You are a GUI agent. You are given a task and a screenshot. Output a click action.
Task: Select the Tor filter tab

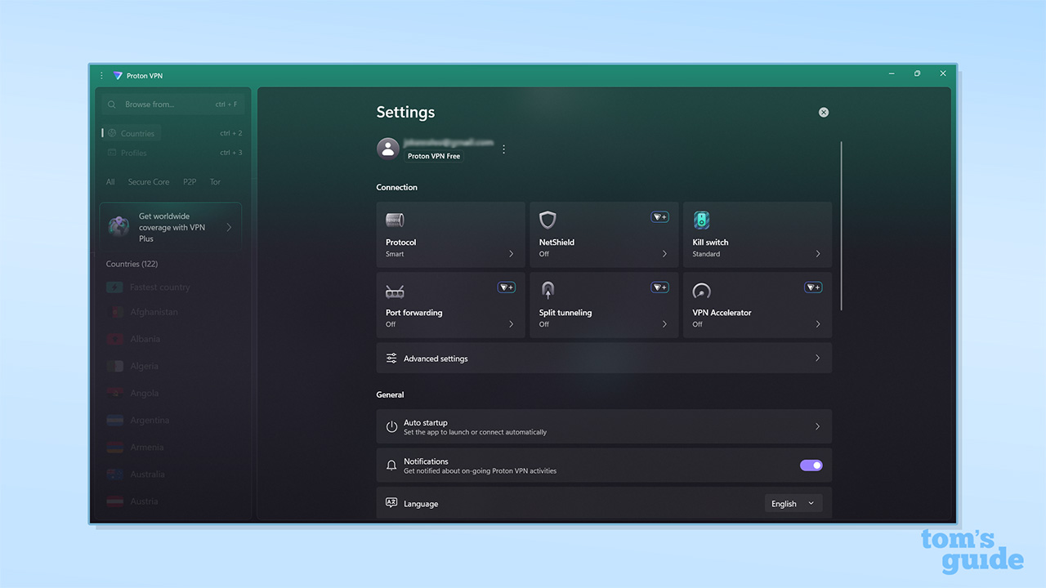coord(215,182)
